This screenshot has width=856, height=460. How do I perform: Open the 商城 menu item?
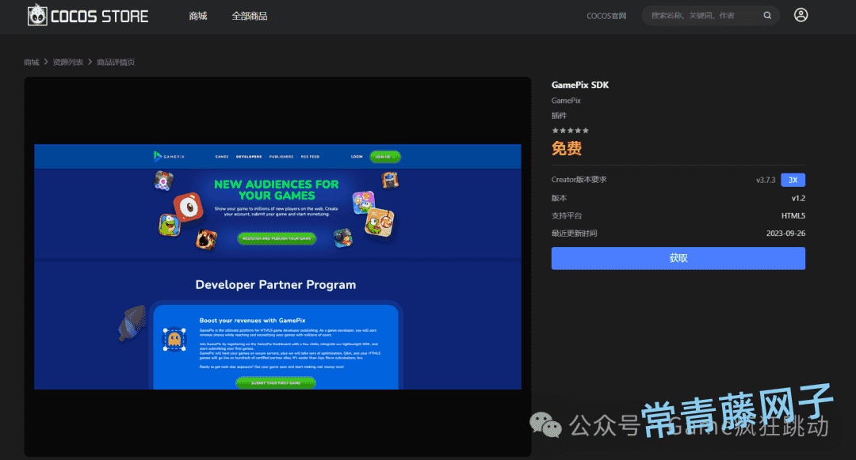coord(198,16)
